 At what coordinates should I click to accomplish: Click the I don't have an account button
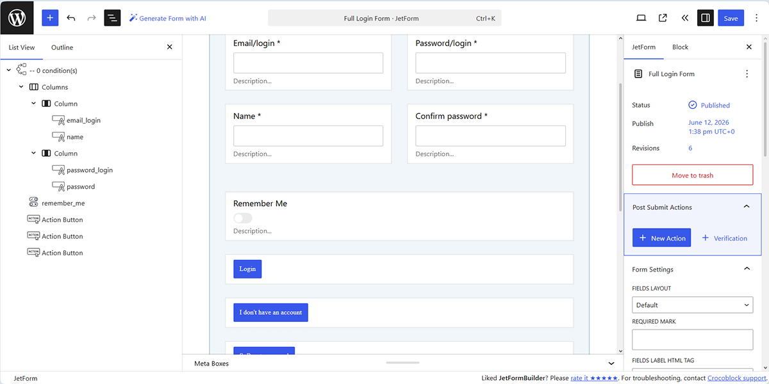pyautogui.click(x=270, y=312)
